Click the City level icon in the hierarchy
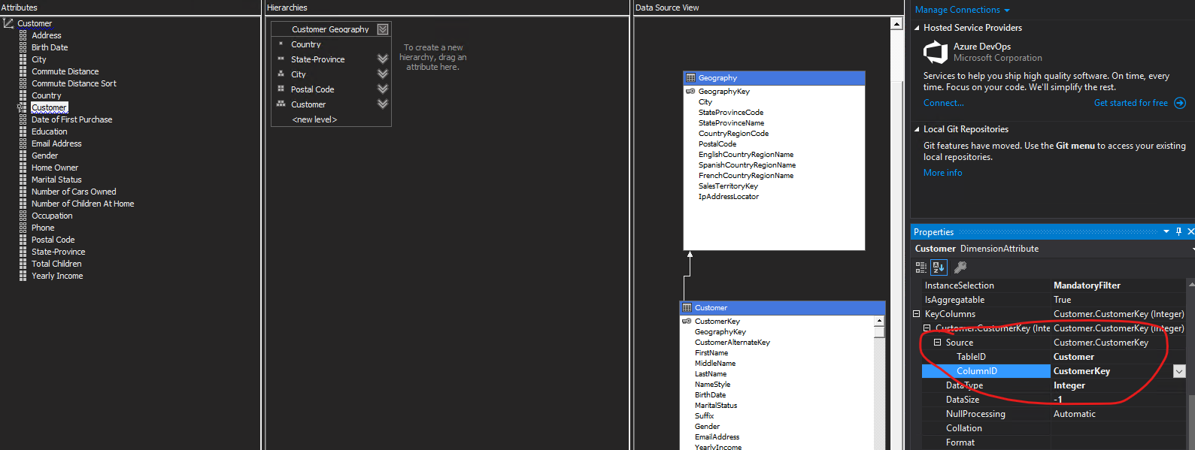The height and width of the screenshot is (450, 1195). (x=281, y=74)
